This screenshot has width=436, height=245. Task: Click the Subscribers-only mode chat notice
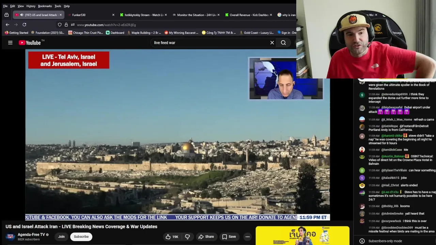pos(385,241)
